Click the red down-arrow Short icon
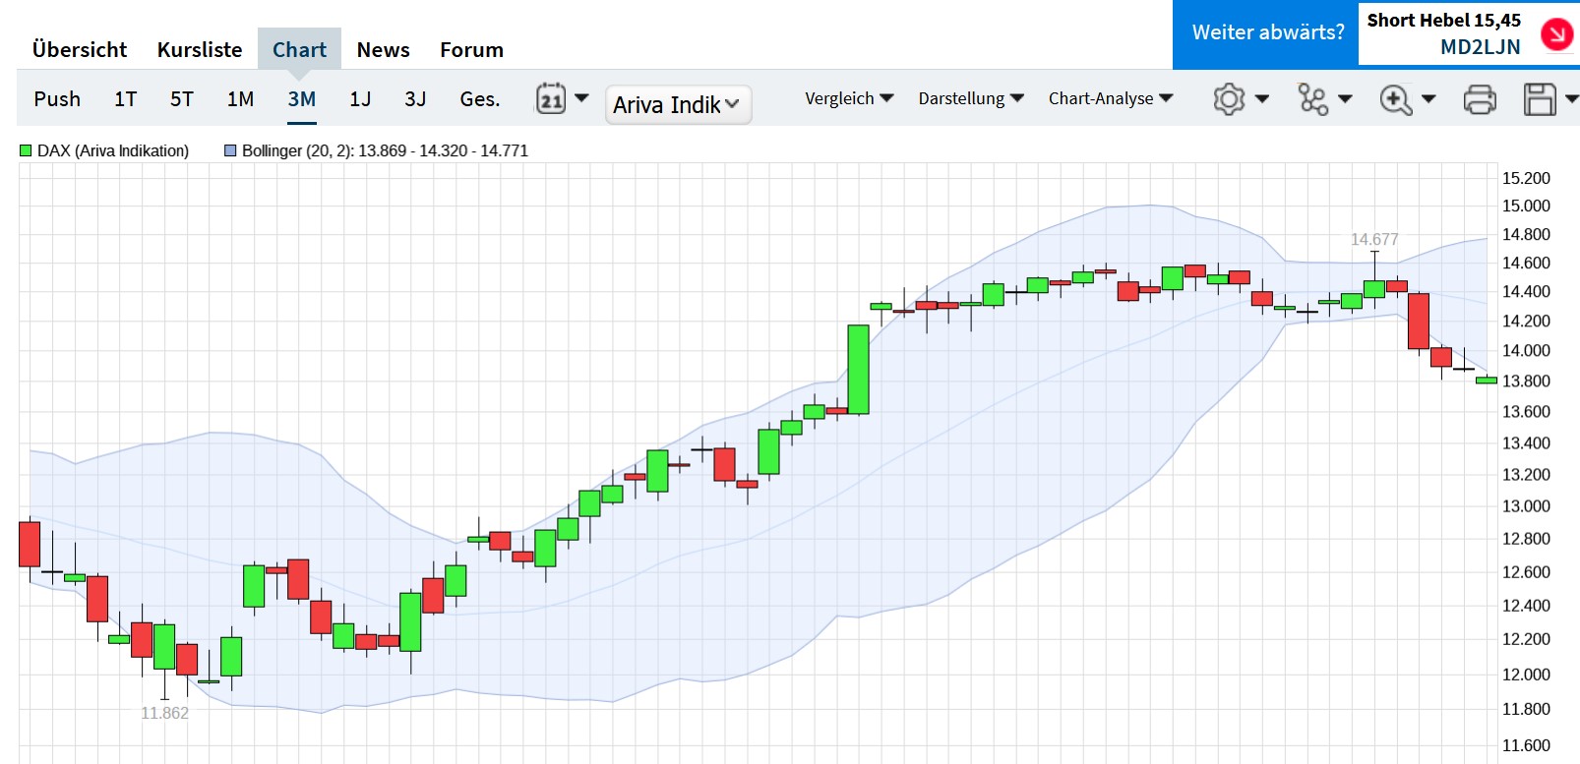Screen dimensions: 1580x764 click(x=1556, y=34)
